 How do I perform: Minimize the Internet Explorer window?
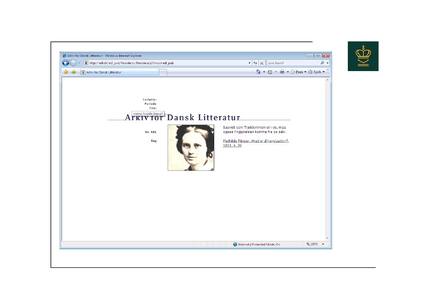click(310, 56)
